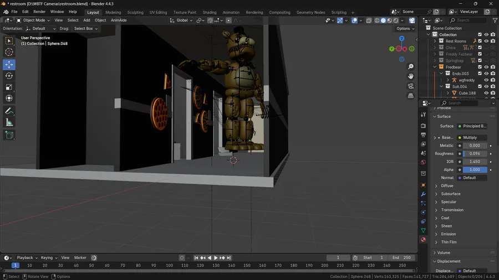
Task: Toggle snapping magnet icon
Action: (210, 20)
